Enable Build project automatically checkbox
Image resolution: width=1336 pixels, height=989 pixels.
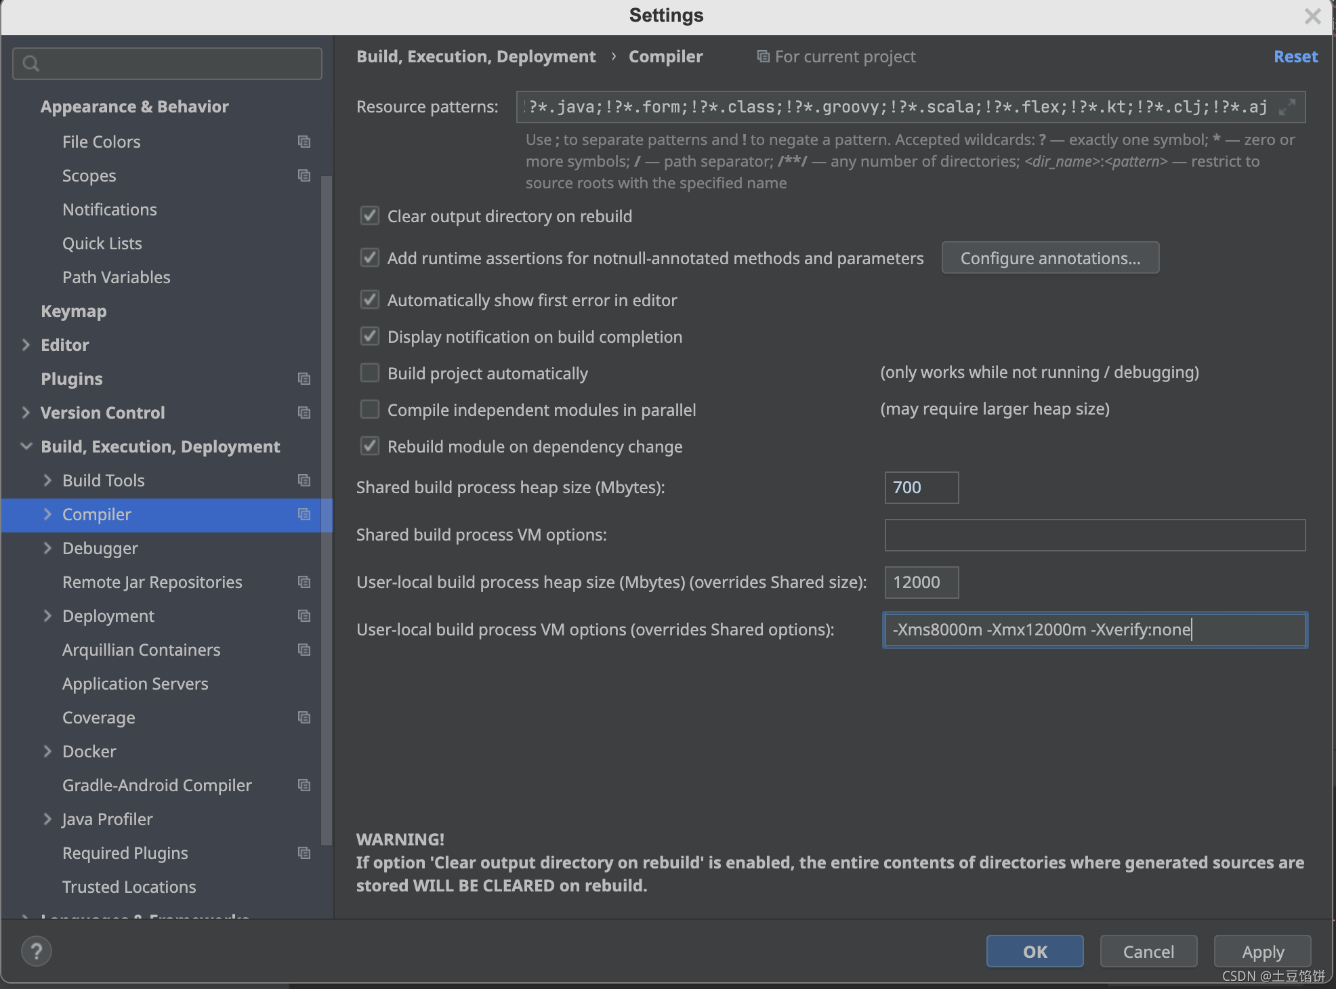point(370,373)
